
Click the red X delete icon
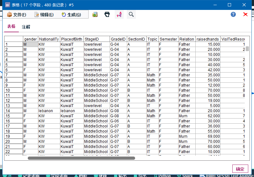[245, 14]
